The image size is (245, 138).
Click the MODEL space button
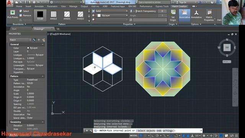pos(134,136)
